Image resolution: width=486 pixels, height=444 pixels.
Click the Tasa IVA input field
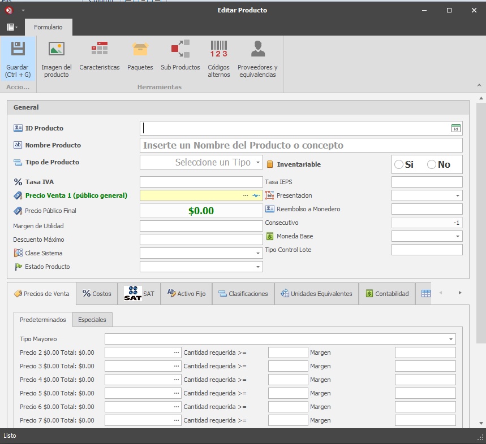[201, 182]
